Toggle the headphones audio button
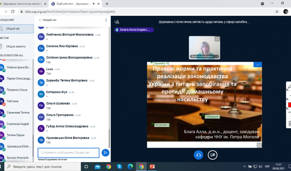The height and width of the screenshot is (171, 291). pyautogui.click(x=198, y=154)
